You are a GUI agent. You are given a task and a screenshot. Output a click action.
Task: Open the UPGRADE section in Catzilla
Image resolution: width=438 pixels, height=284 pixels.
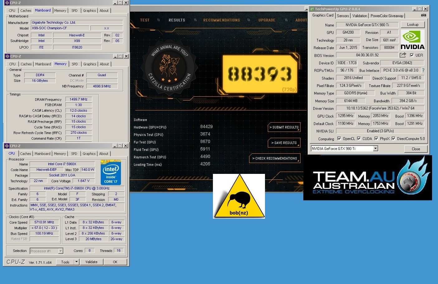pos(267,20)
